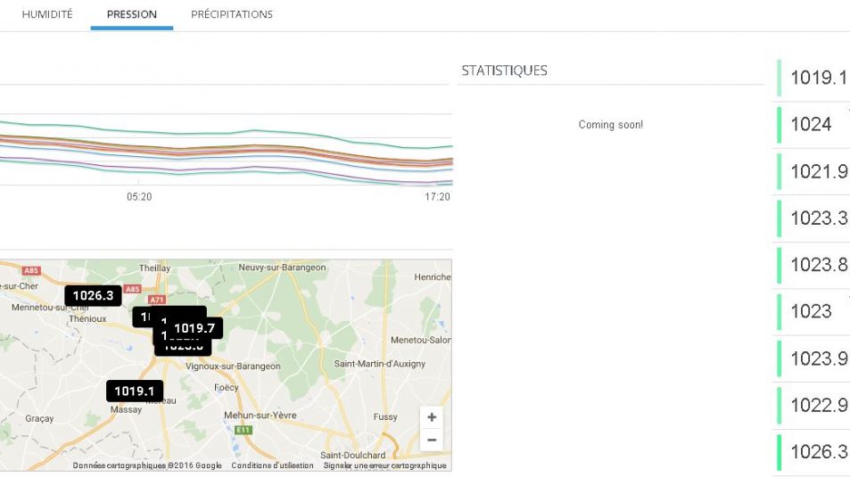Screen dimensions: 850x478
Task: Select the 1023.8 station row
Action: [x=816, y=265]
